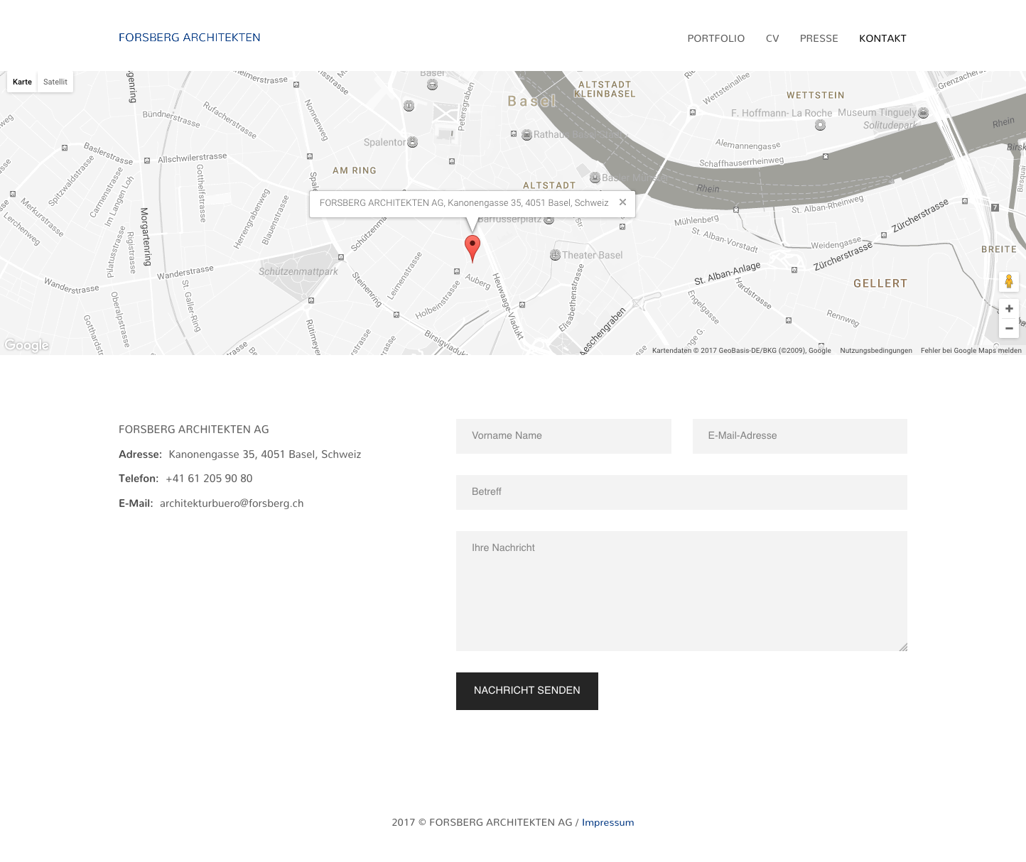
Task: Open the PORTFOLIO page
Action: pyautogui.click(x=715, y=38)
